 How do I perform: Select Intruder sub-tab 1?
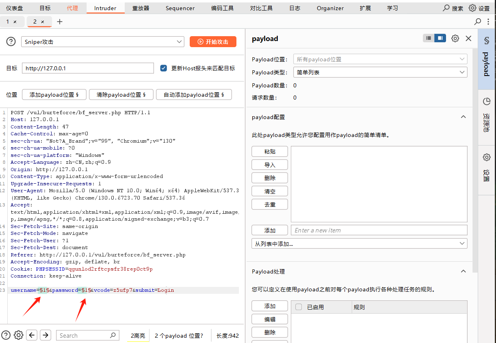[x=8, y=22]
